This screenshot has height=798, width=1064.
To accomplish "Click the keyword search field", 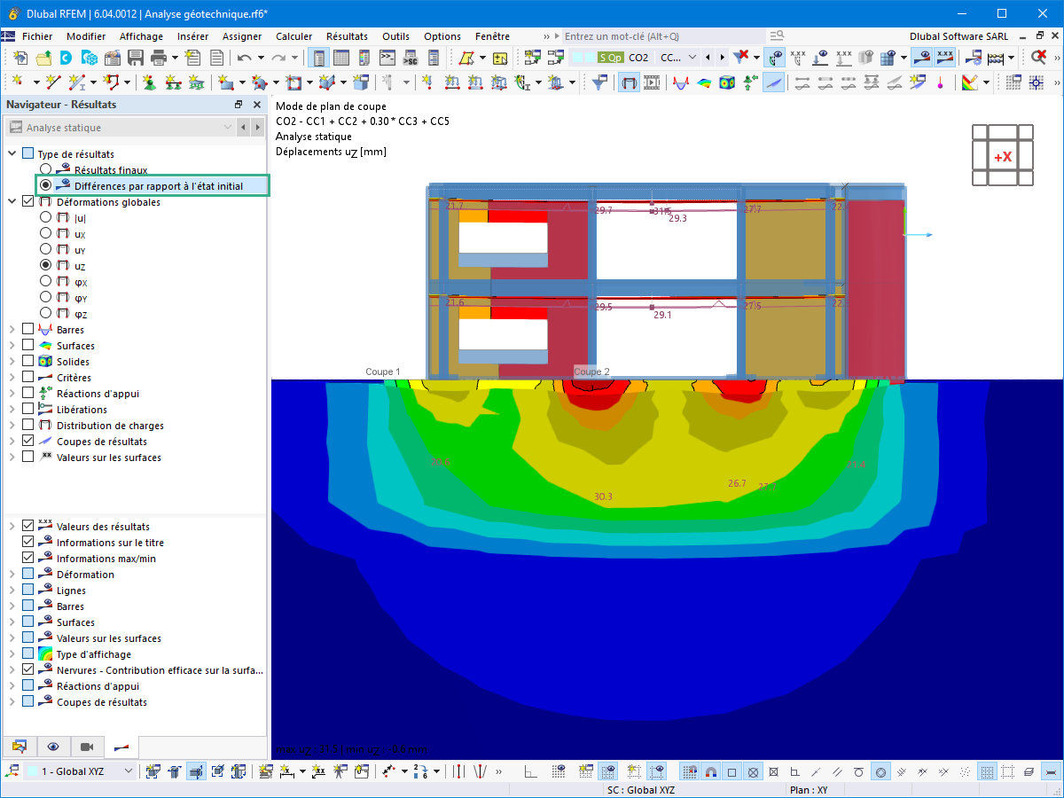I will 665,36.
